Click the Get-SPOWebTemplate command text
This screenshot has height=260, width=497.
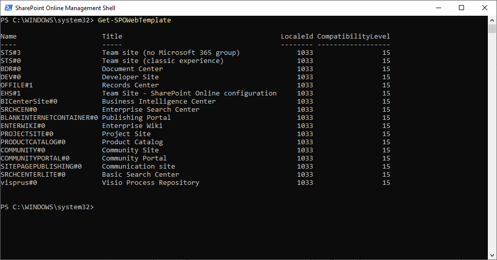pyautogui.click(x=135, y=20)
